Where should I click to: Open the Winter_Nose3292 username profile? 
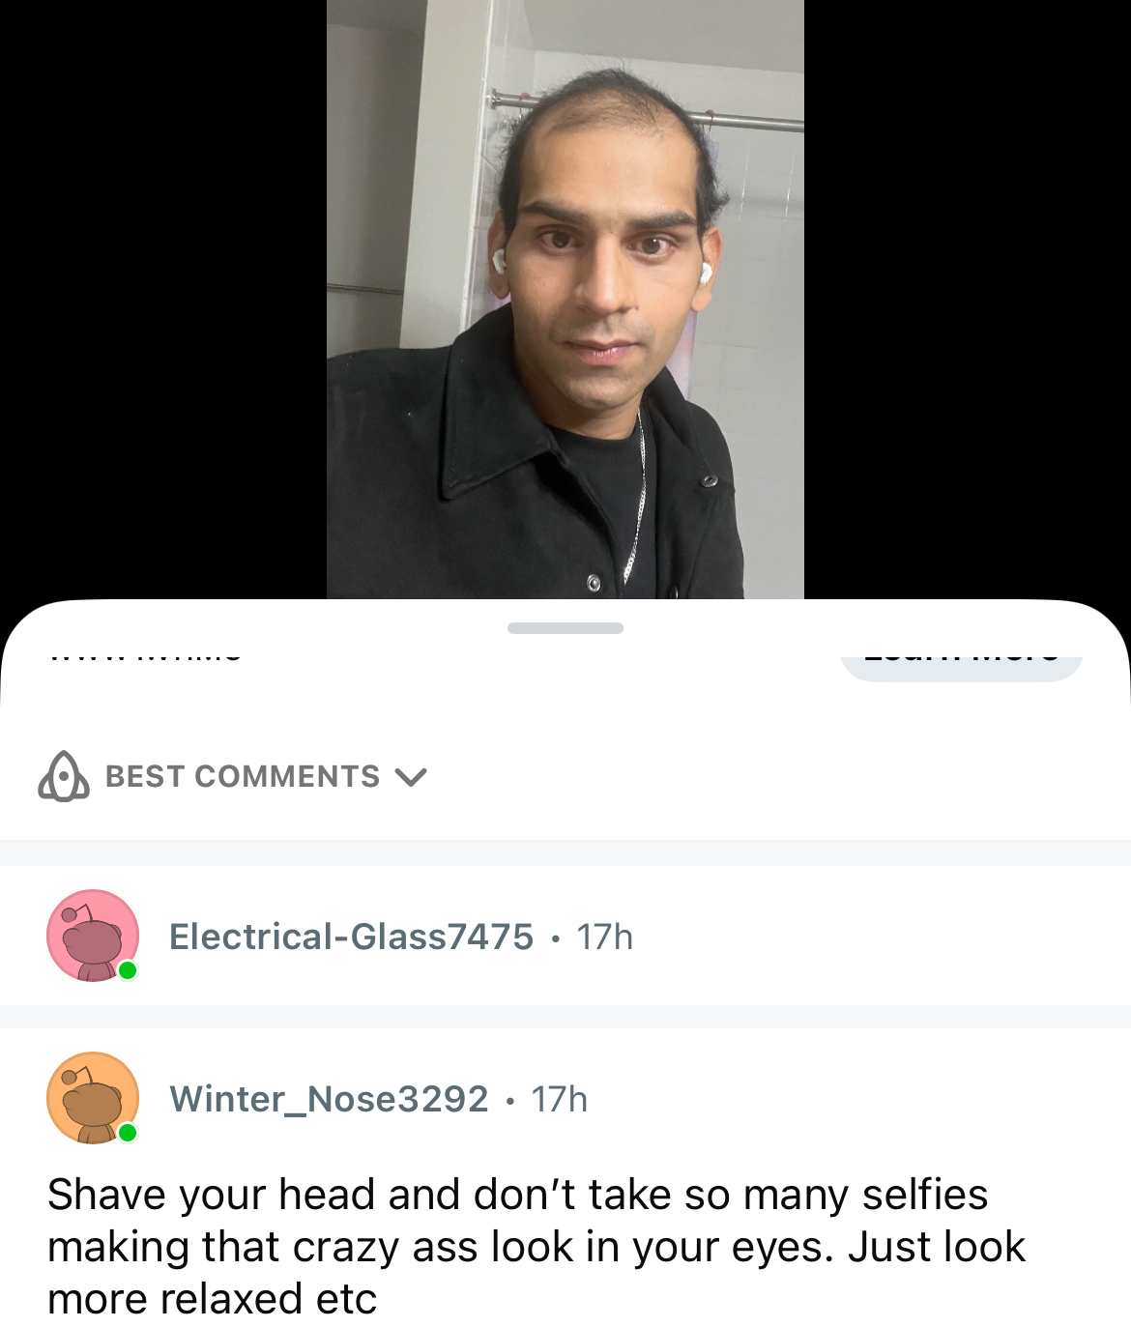point(329,1099)
